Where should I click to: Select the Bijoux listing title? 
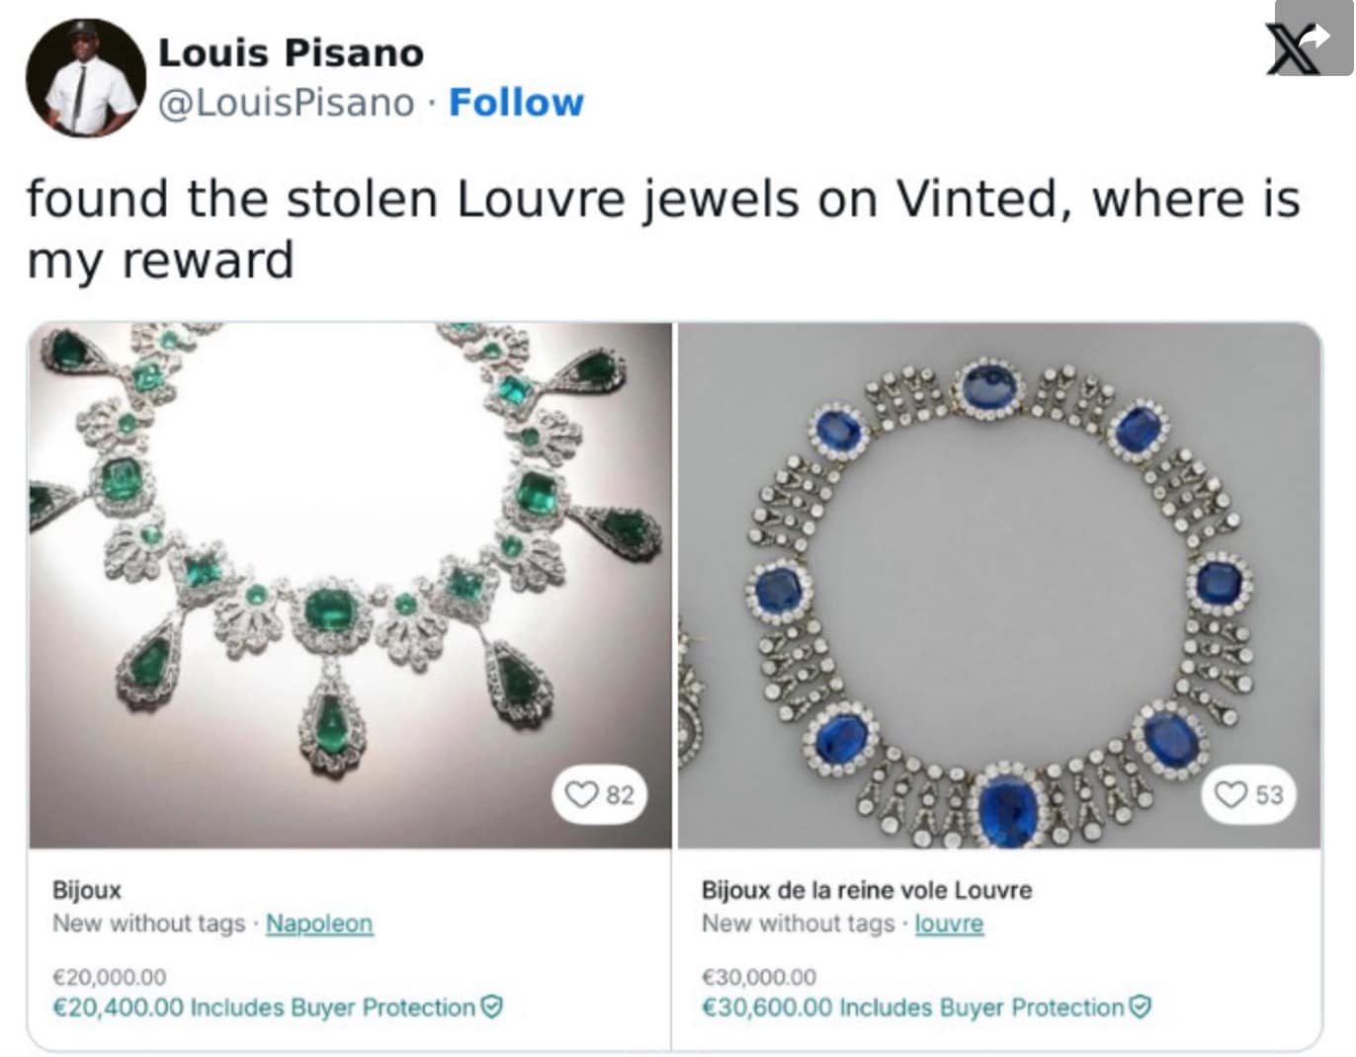click(87, 890)
